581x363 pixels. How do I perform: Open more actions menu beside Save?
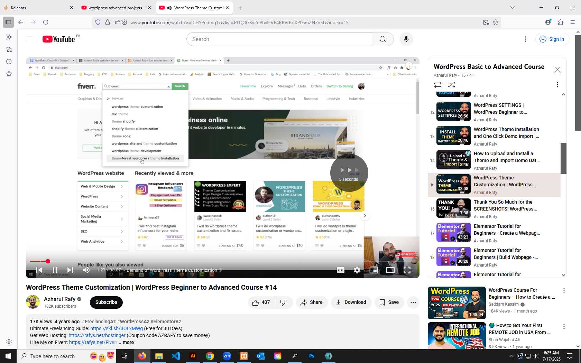[x=413, y=302]
